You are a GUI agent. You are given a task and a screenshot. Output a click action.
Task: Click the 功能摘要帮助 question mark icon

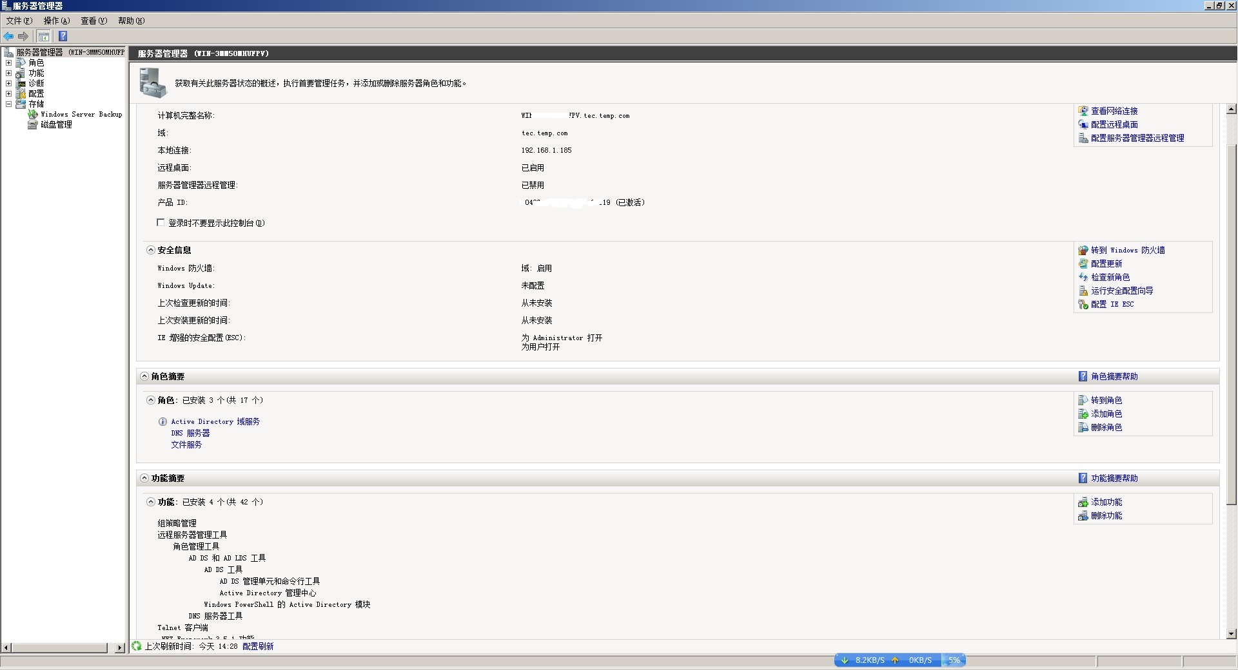pyautogui.click(x=1083, y=478)
